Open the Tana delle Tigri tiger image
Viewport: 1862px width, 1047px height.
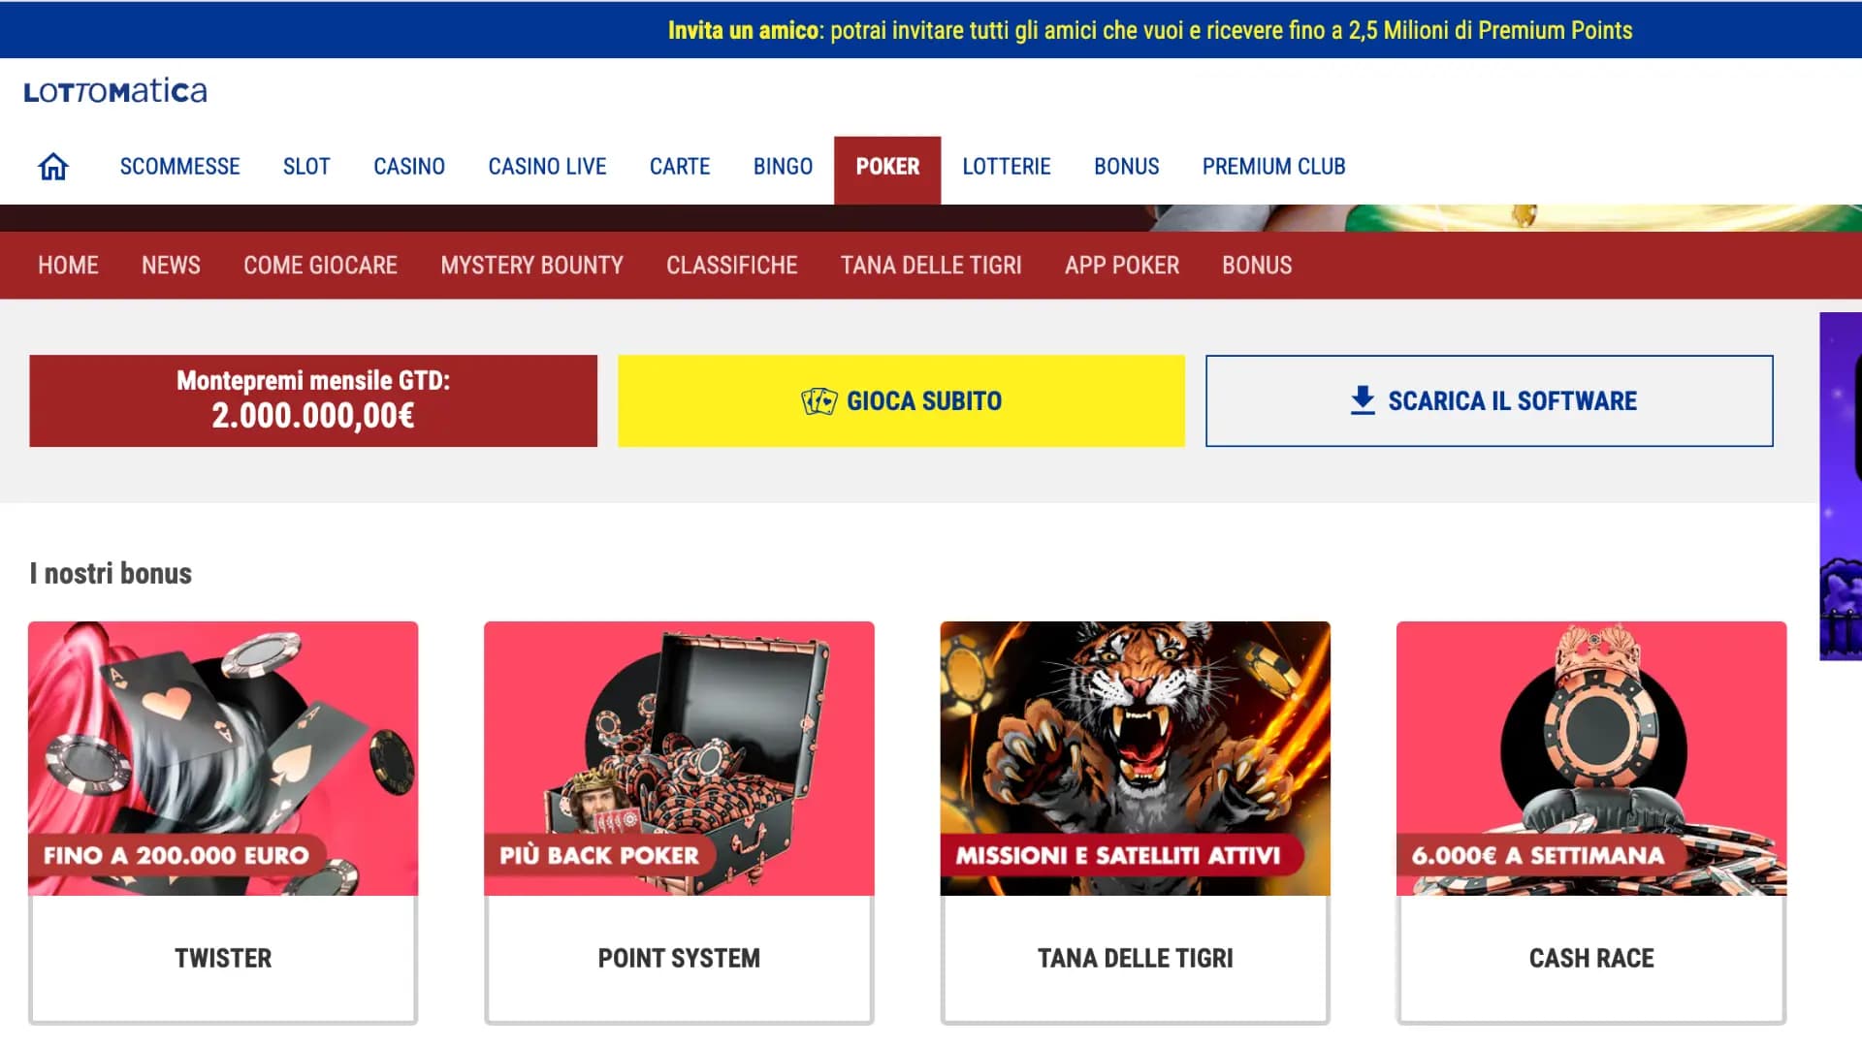tap(1135, 758)
